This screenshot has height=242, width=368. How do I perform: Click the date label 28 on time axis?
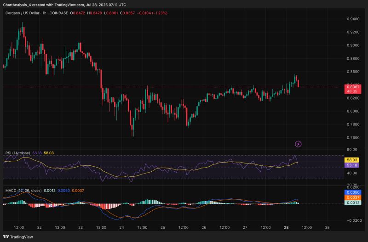click(x=286, y=227)
